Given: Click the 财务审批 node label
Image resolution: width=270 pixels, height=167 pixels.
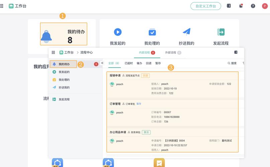Looking at the screenshot, I should [x=136, y=132].
